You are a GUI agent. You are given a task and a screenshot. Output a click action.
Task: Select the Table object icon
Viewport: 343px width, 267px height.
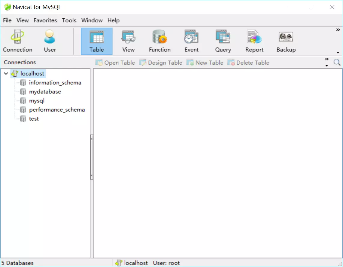[96, 41]
